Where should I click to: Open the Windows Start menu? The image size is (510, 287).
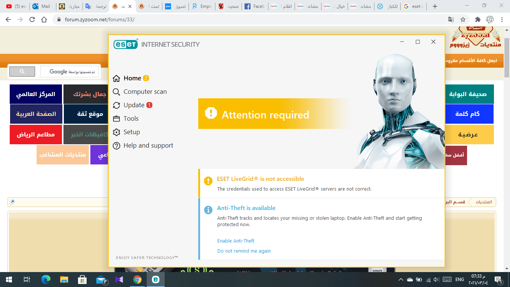(x=9, y=280)
